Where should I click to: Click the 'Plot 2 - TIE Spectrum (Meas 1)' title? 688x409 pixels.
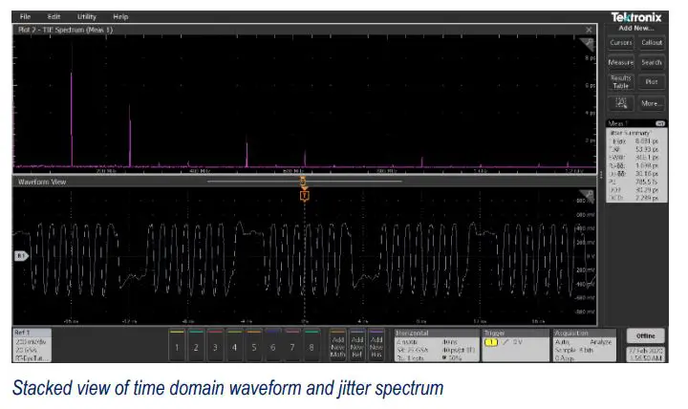coord(65,30)
